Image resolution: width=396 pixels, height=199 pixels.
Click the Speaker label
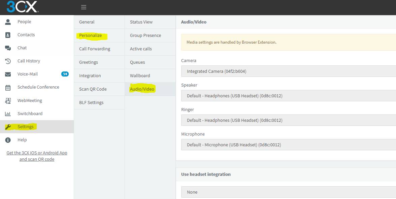[x=189, y=85]
